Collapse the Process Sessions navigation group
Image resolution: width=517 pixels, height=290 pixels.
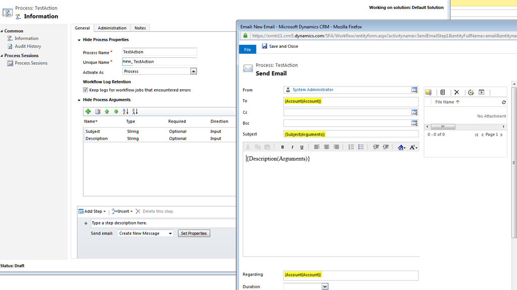[2, 55]
